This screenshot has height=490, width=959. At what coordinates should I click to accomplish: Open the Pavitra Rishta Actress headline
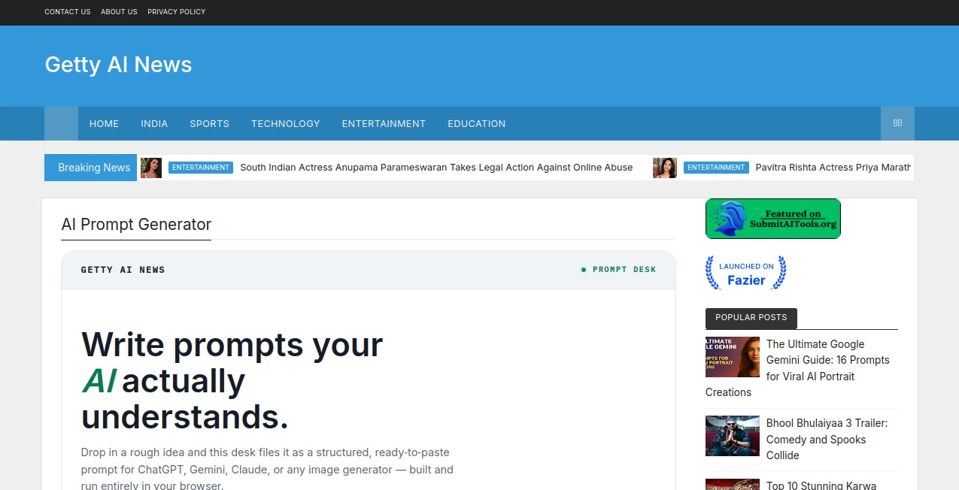(834, 168)
